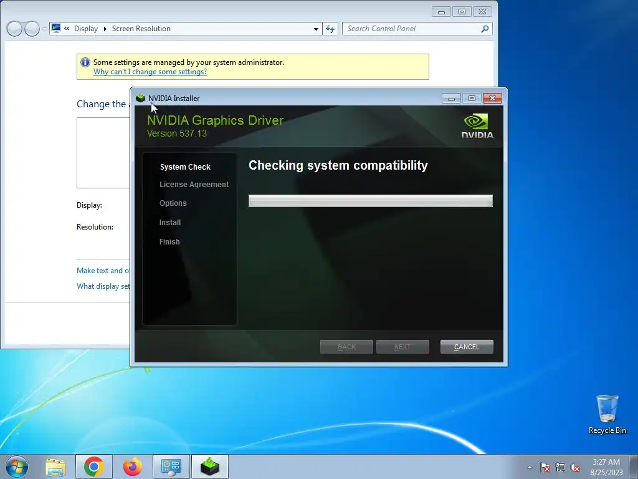The height and width of the screenshot is (479, 638).
Task: Click the display preview box
Action: (103, 153)
